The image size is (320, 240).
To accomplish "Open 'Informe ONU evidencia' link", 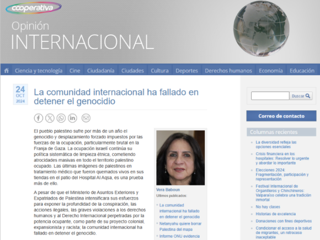I will coord(180,236).
